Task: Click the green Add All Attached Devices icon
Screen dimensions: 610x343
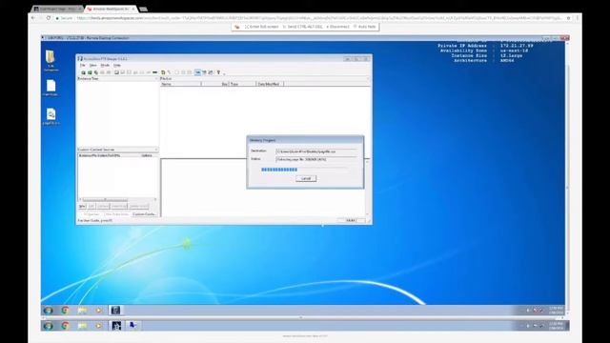Action: click(x=90, y=72)
